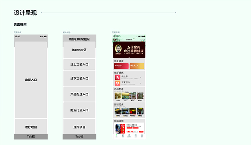
Task: Tap the 专家预约 diamond icon
Action: [117, 83]
